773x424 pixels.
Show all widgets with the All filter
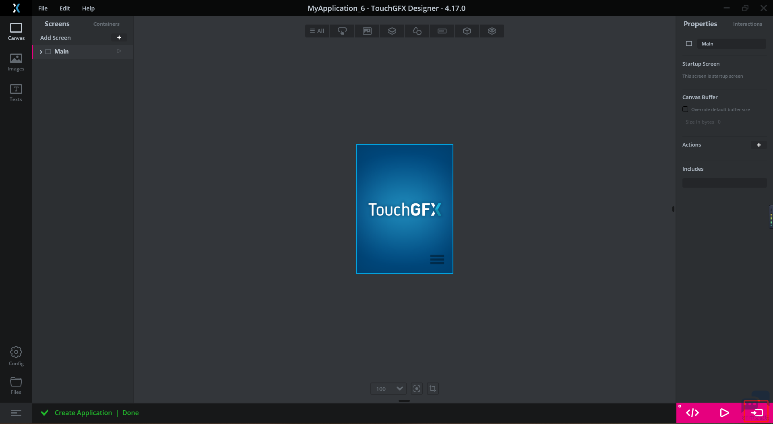[317, 31]
